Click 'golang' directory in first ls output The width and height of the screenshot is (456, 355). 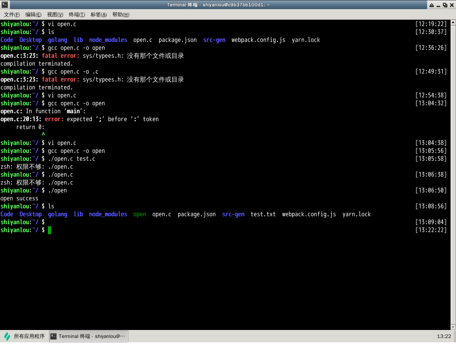click(57, 40)
